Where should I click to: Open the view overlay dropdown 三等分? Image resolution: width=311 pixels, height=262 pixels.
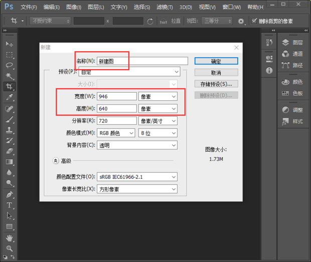217,21
